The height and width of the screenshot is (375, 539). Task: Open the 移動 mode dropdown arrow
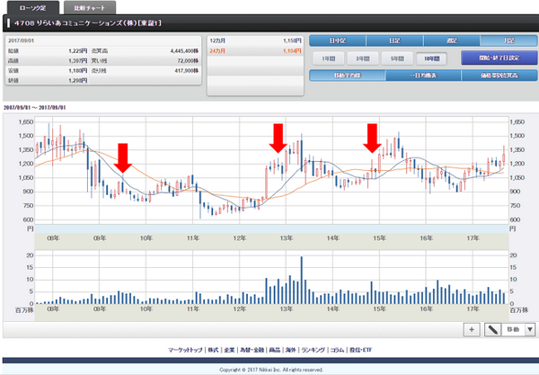pyautogui.click(x=530, y=330)
